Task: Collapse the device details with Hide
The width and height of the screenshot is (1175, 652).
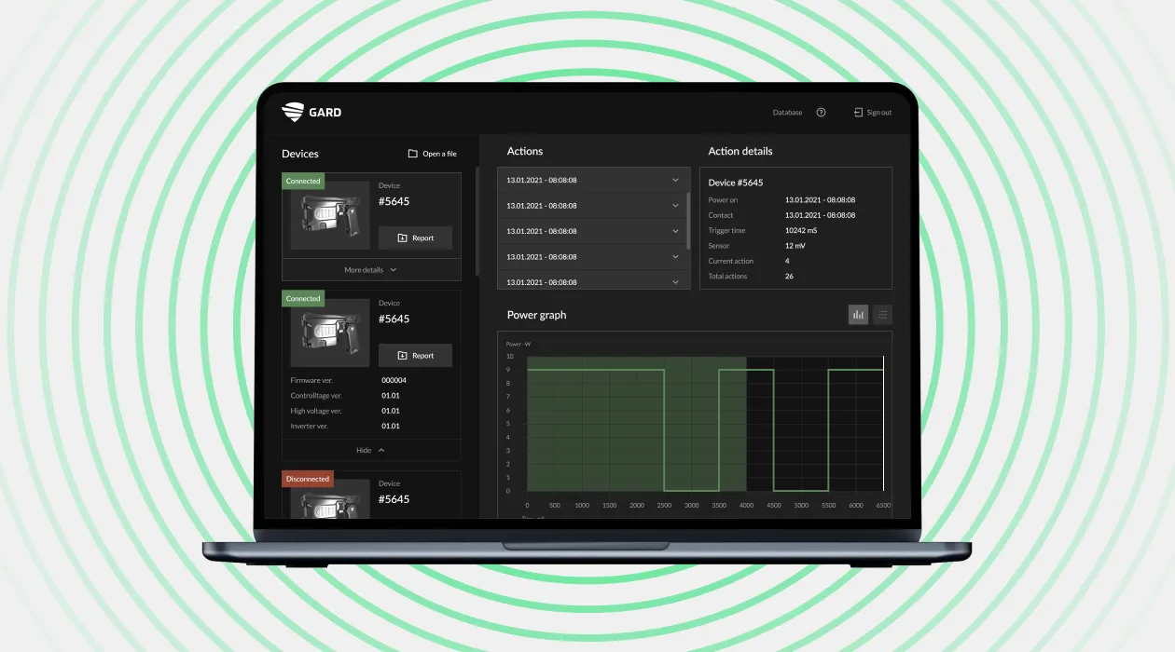Action: pyautogui.click(x=371, y=450)
